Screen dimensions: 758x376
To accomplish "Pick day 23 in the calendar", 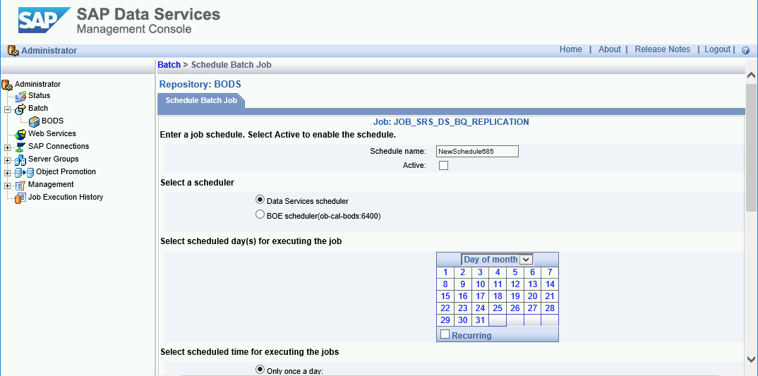I will [462, 308].
